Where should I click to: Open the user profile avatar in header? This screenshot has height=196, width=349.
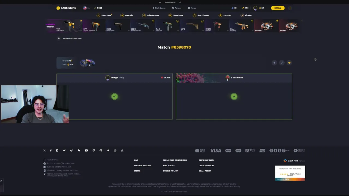(x=255, y=8)
